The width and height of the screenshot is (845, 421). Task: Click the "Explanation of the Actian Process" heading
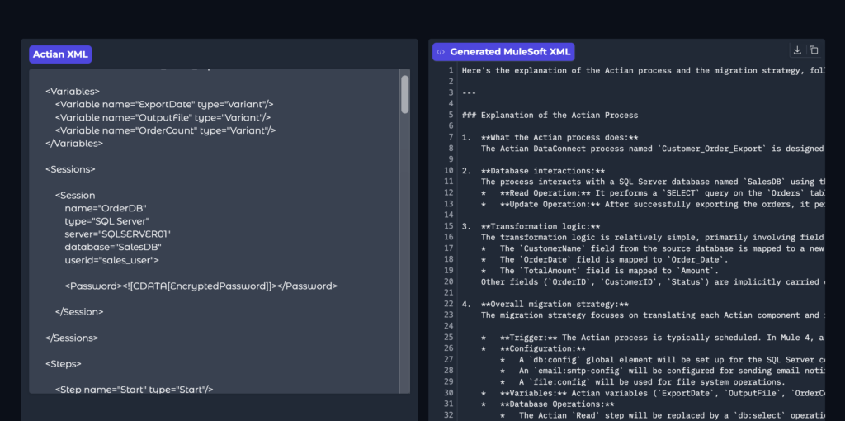550,115
